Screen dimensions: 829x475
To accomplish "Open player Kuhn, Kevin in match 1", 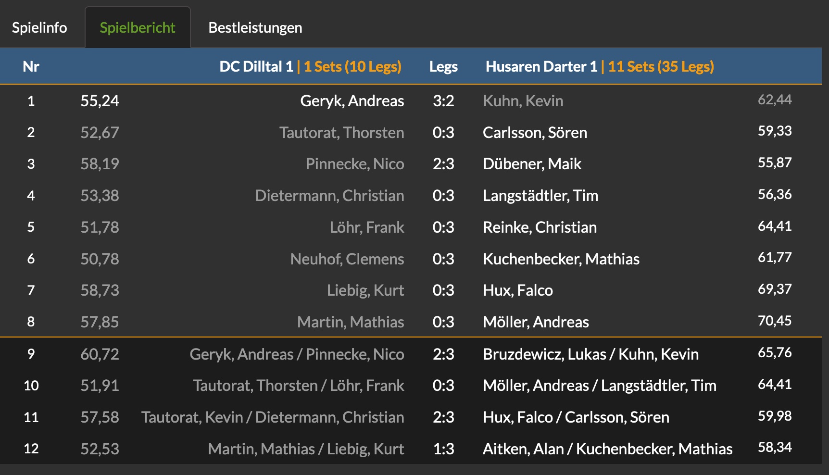I will (x=523, y=101).
